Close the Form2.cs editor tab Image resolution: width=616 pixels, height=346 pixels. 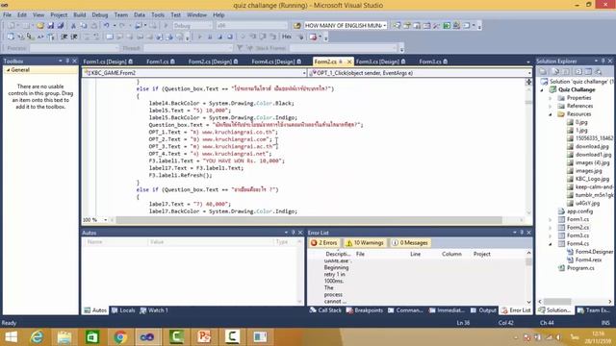tap(348, 62)
